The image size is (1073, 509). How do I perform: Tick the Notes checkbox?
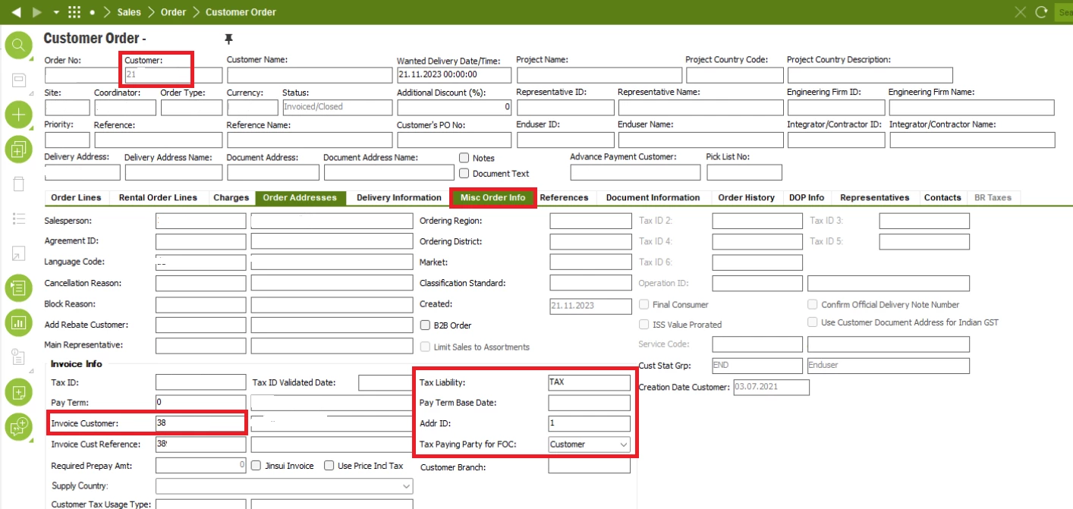coord(464,158)
